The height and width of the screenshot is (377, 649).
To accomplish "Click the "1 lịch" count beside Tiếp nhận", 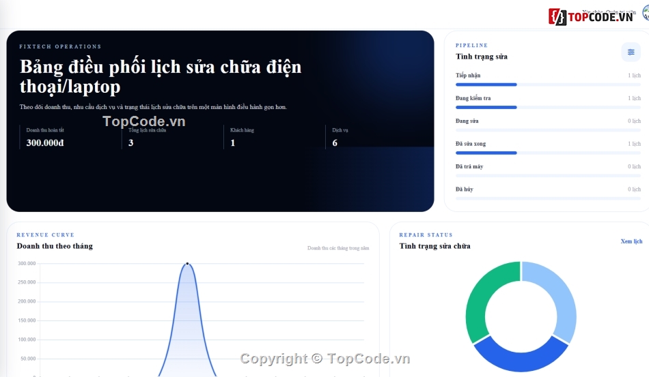I will pos(634,75).
